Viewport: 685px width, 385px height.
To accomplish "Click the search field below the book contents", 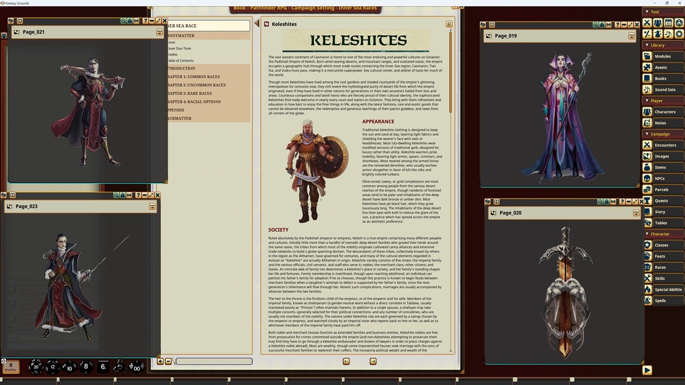I will coord(214,361).
